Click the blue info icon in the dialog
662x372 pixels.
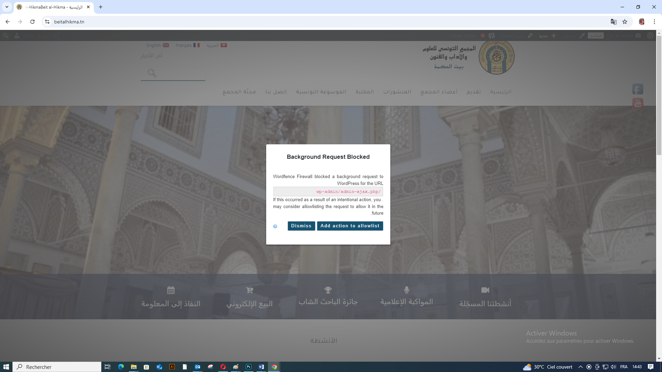(275, 226)
